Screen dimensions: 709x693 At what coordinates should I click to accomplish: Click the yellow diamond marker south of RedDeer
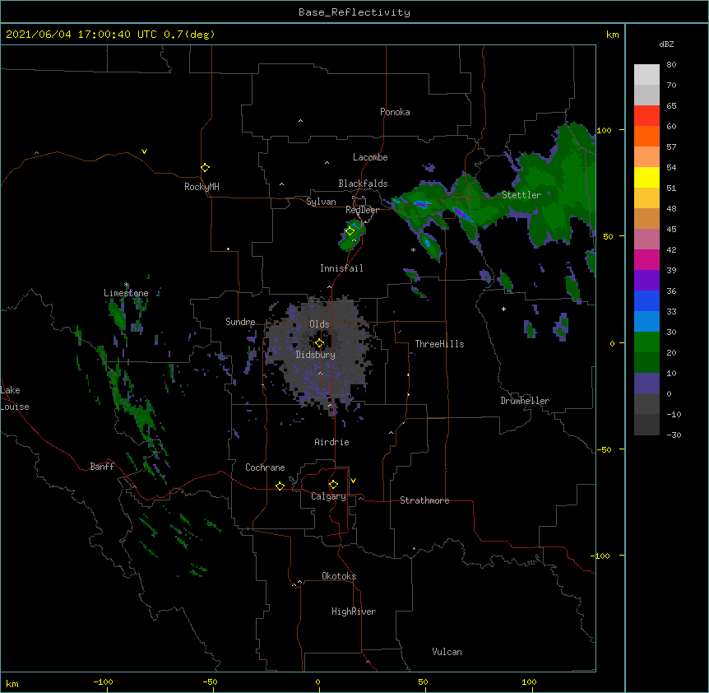(x=350, y=231)
